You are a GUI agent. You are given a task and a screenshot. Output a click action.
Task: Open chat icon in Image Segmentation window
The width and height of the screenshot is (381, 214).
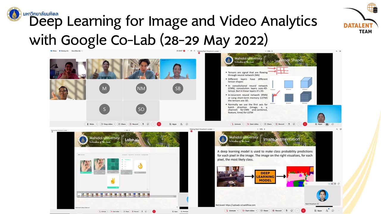point(333,210)
